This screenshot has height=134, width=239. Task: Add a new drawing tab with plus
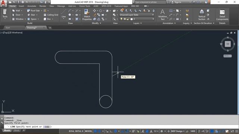click(50, 28)
